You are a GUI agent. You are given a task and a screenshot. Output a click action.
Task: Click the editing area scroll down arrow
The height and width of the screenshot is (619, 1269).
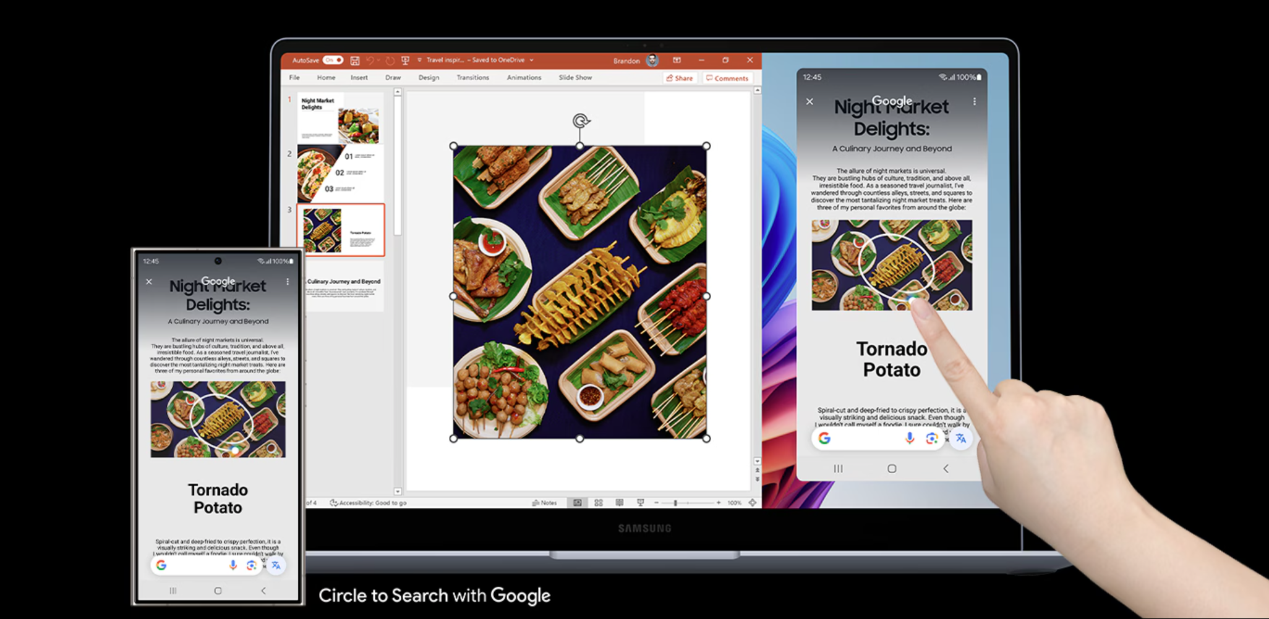(x=757, y=461)
